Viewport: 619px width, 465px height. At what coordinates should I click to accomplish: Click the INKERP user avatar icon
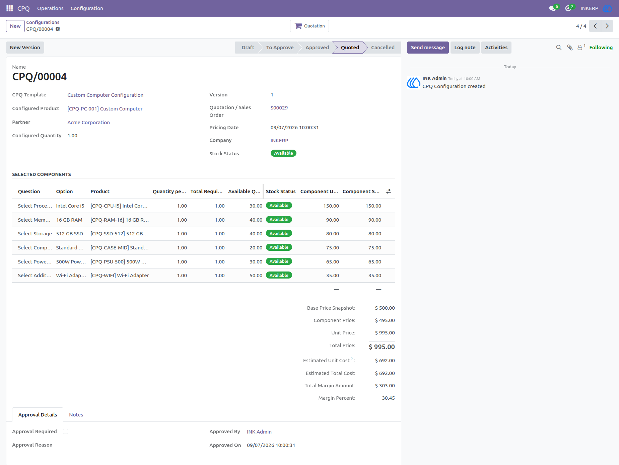pos(607,8)
